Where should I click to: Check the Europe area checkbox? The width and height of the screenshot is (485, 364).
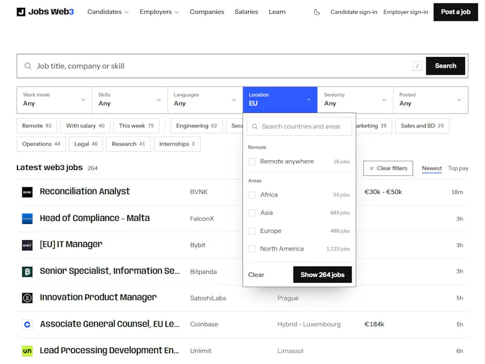point(252,231)
